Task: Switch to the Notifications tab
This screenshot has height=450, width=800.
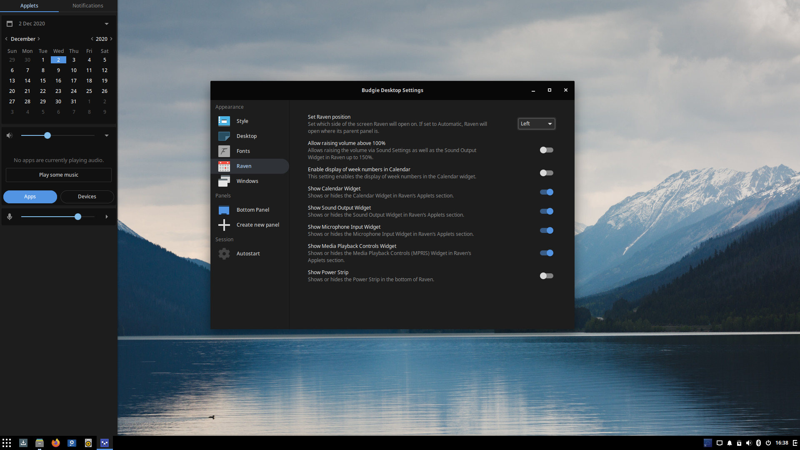Action: (x=87, y=5)
